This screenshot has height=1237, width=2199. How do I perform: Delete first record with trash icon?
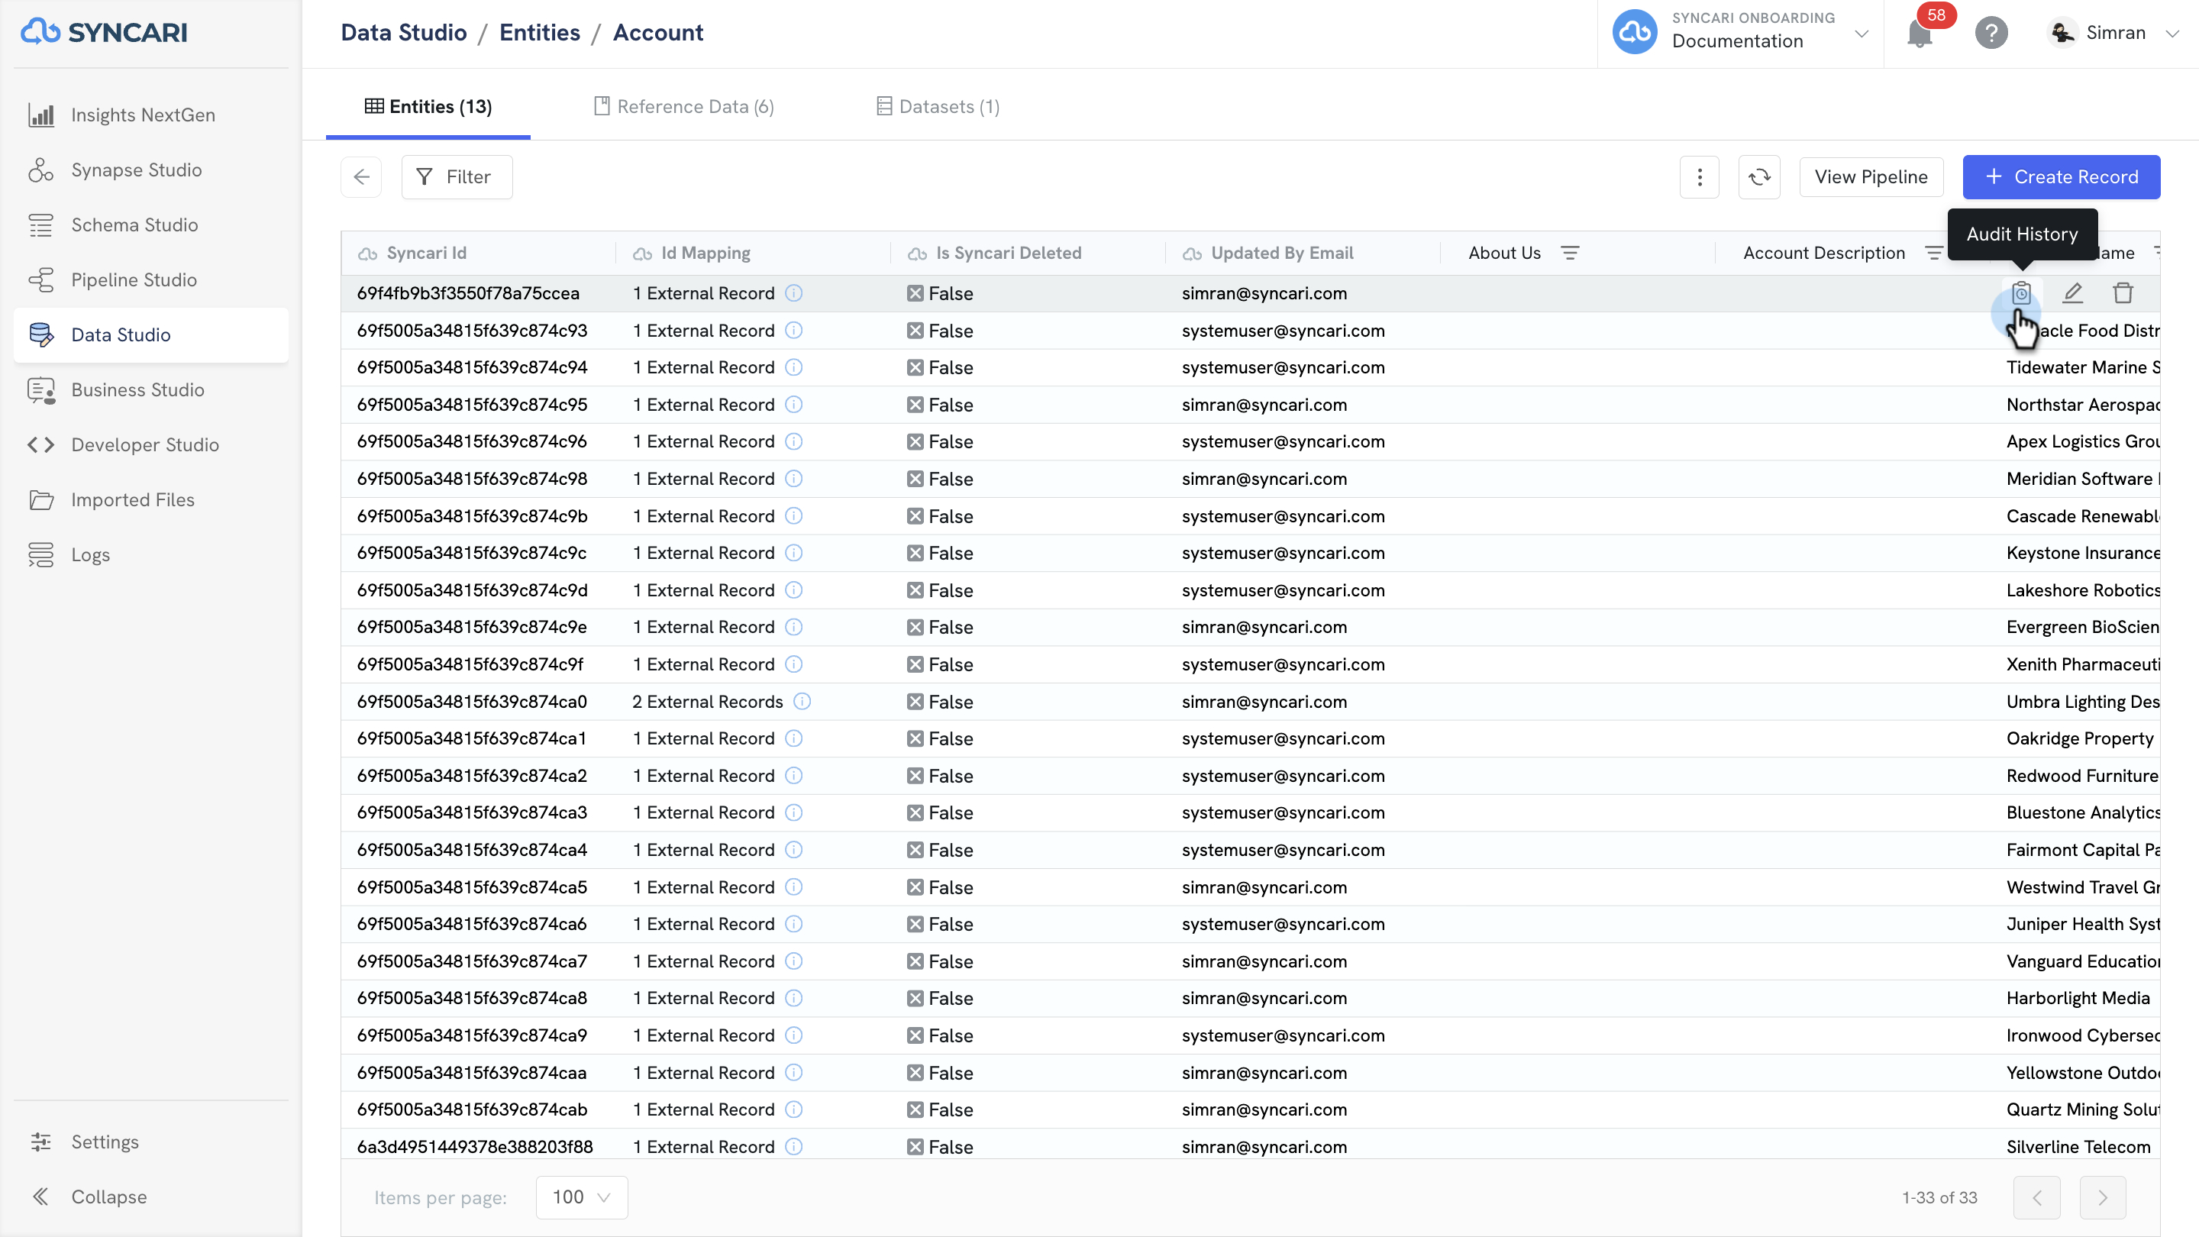[x=2123, y=292]
